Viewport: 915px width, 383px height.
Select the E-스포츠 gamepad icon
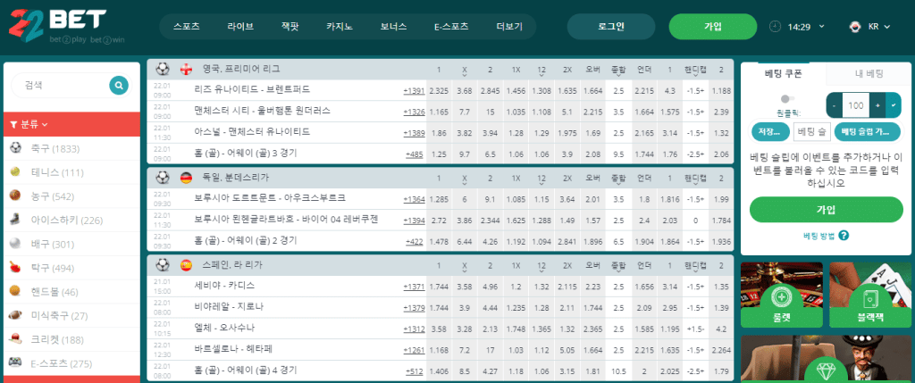tap(16, 363)
